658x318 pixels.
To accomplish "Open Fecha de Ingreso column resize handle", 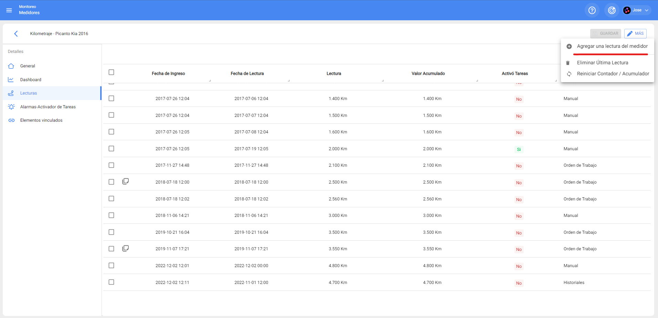I will pos(210,80).
